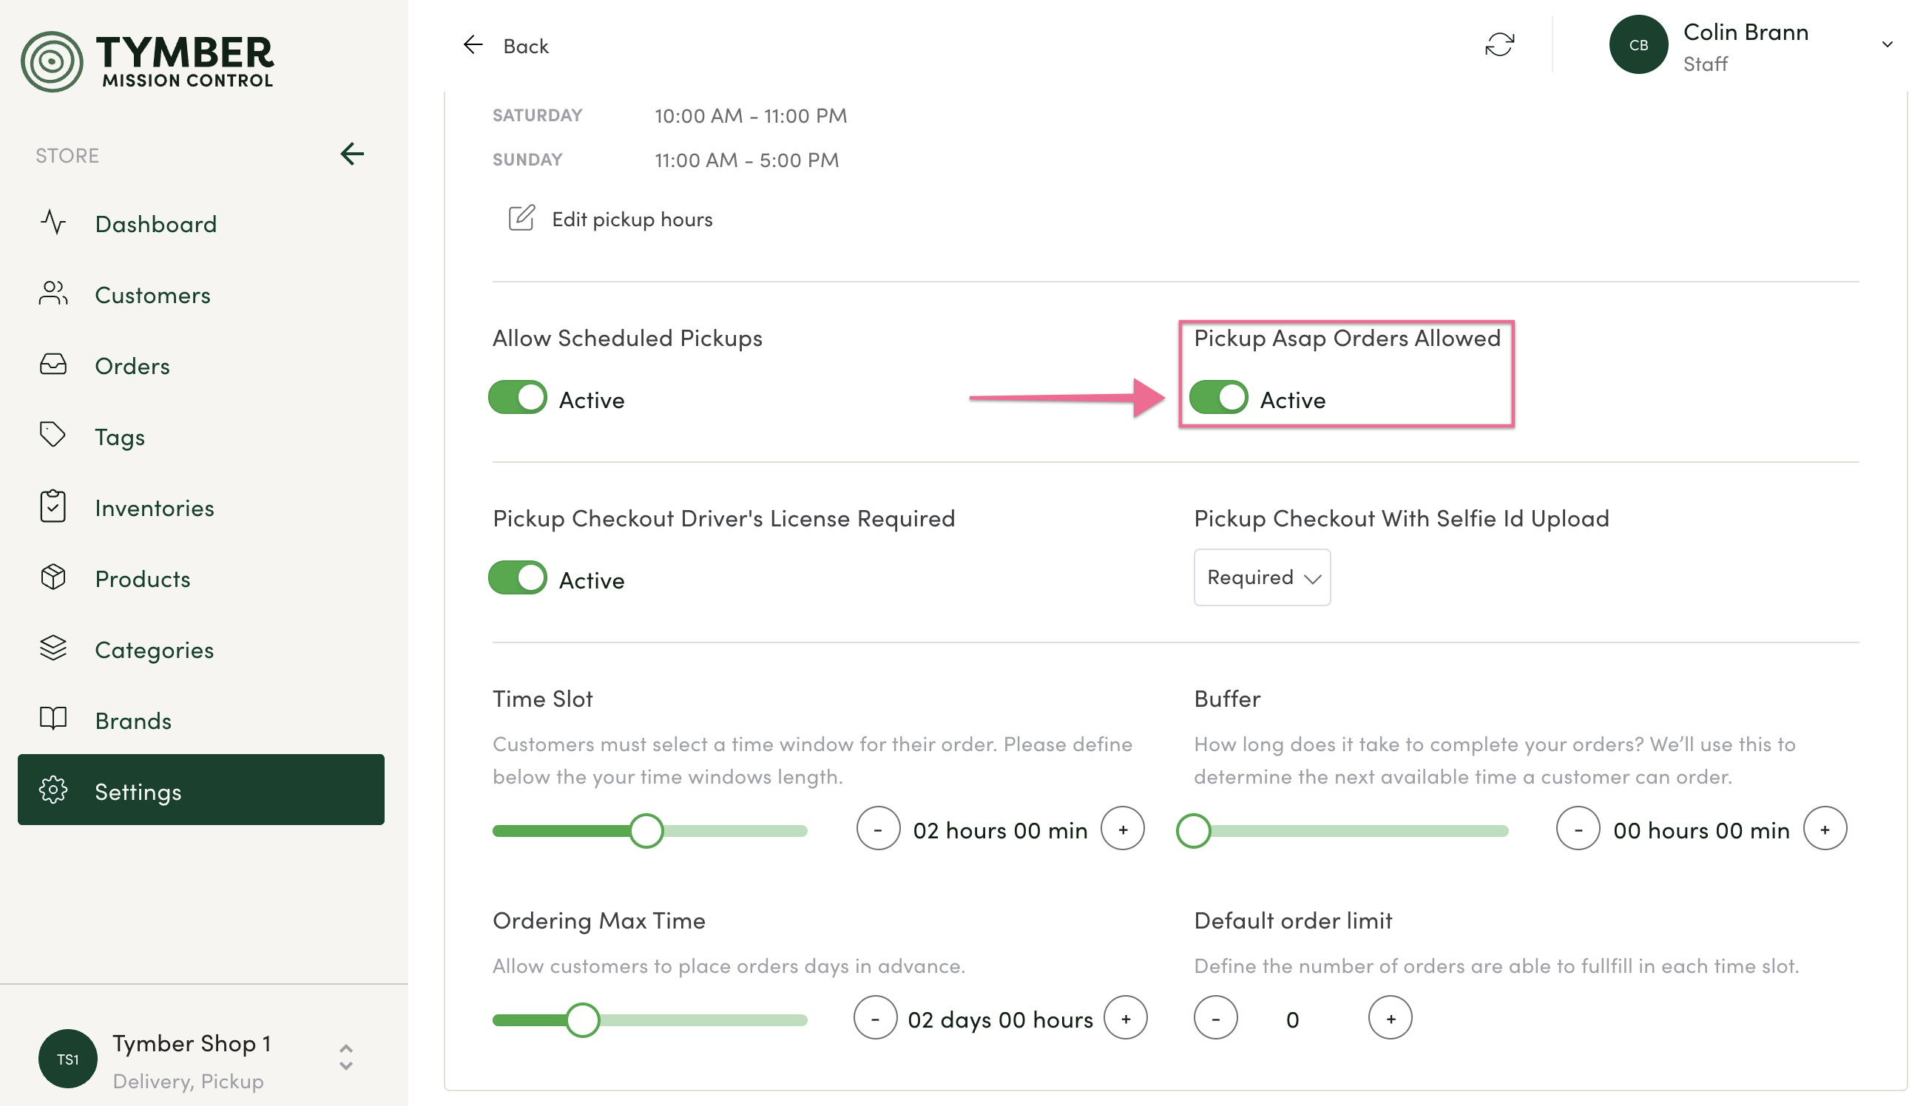Screen dimensions: 1929x1106
Task: Toggle Pickup Checkout Driver's License Required switch
Action: 518,578
